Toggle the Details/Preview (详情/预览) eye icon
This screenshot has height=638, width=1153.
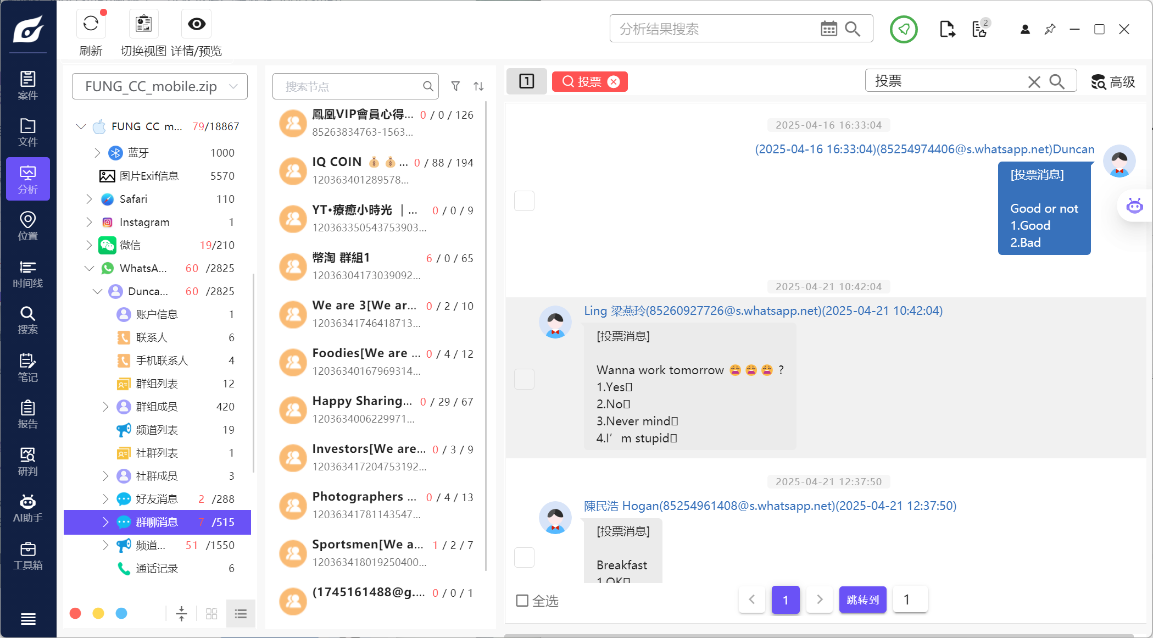click(196, 24)
